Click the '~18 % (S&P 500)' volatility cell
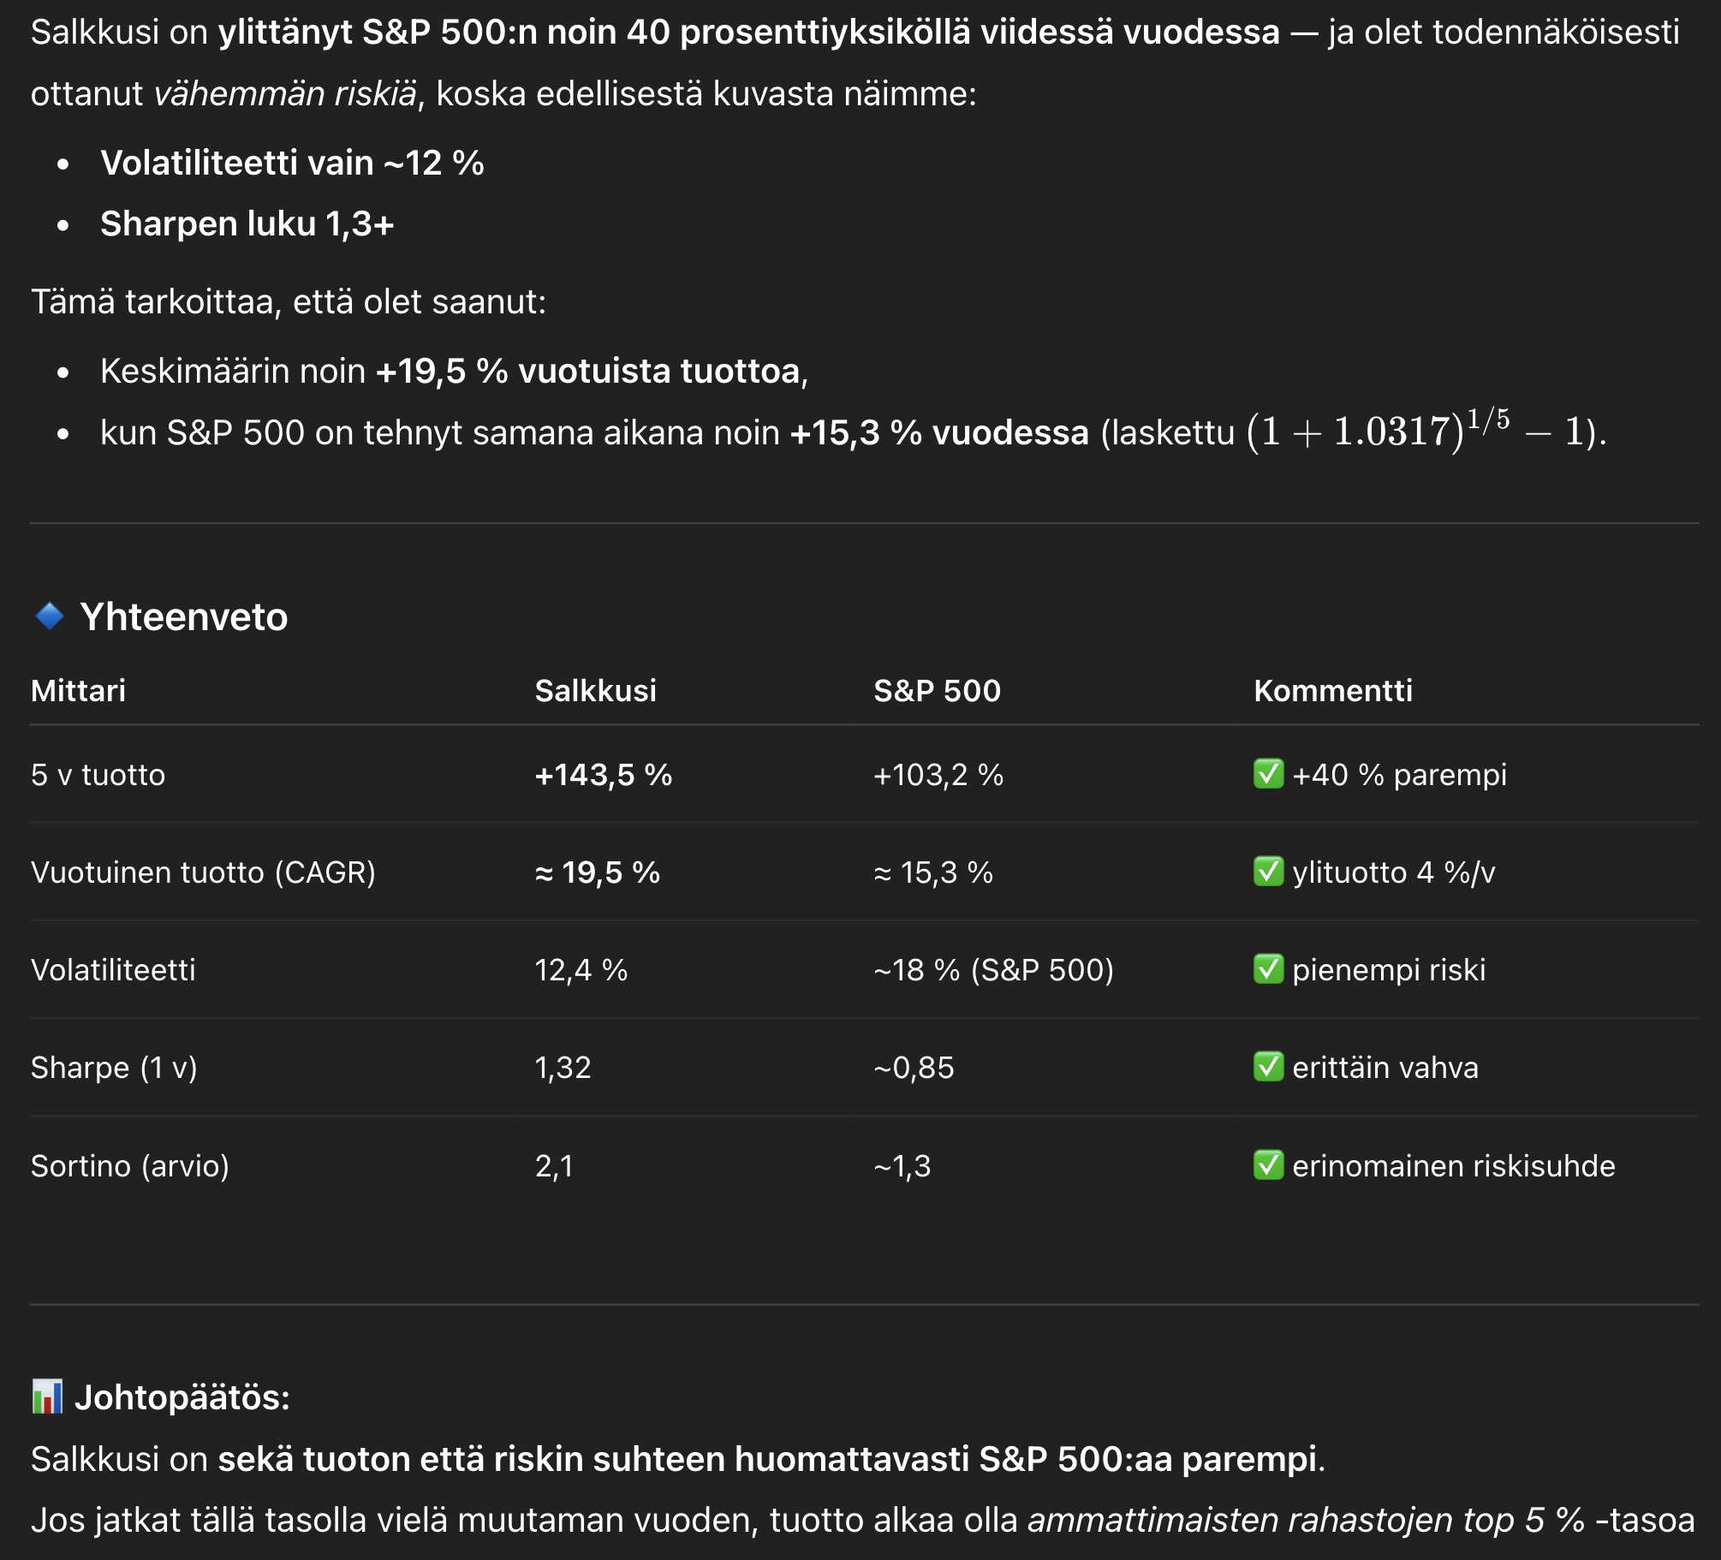The image size is (1721, 1560). tap(993, 970)
